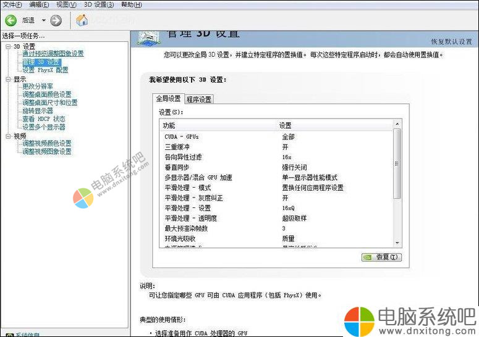Open 调整桌面颜色设置 in the task tree
This screenshot has width=479, height=337.
tap(47, 94)
